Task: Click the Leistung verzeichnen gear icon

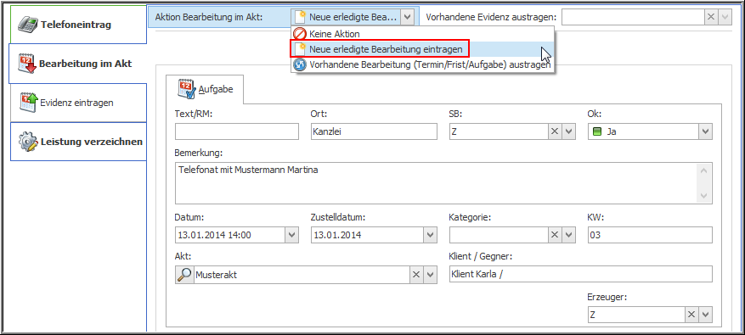Action: pyautogui.click(x=27, y=142)
